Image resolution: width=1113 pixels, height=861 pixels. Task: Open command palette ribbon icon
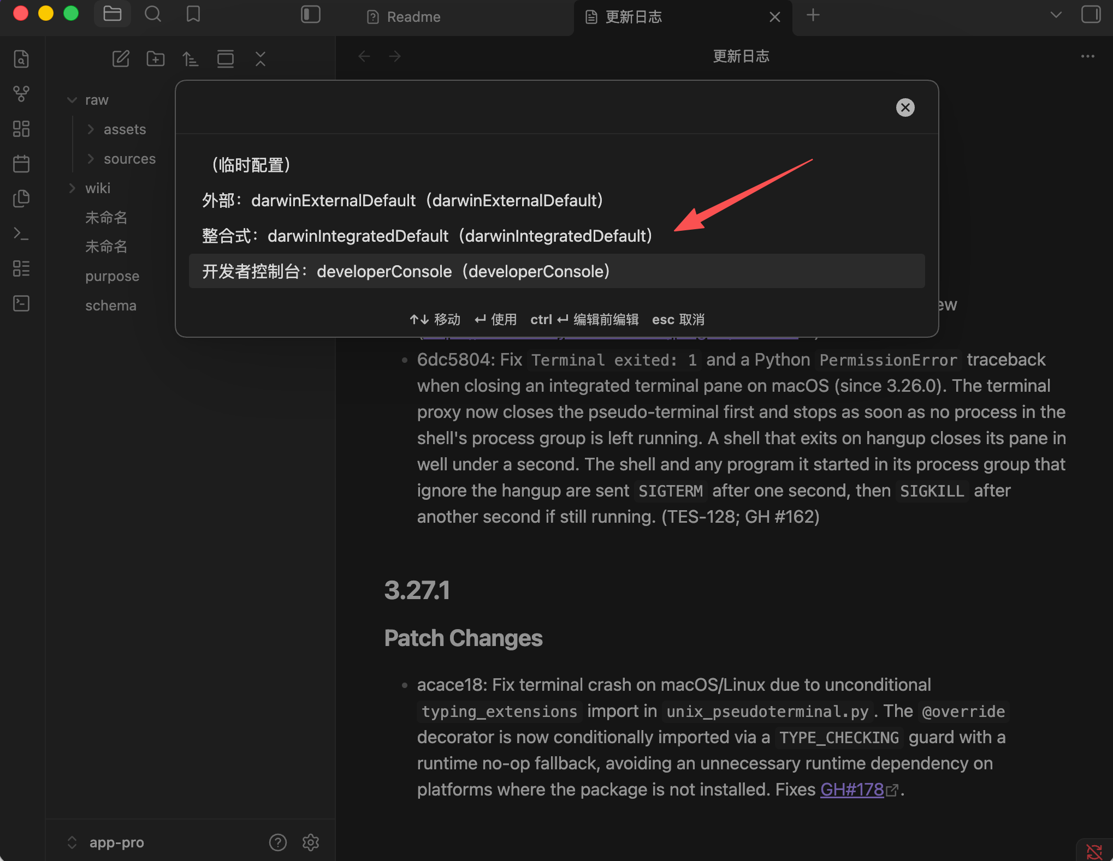21,234
